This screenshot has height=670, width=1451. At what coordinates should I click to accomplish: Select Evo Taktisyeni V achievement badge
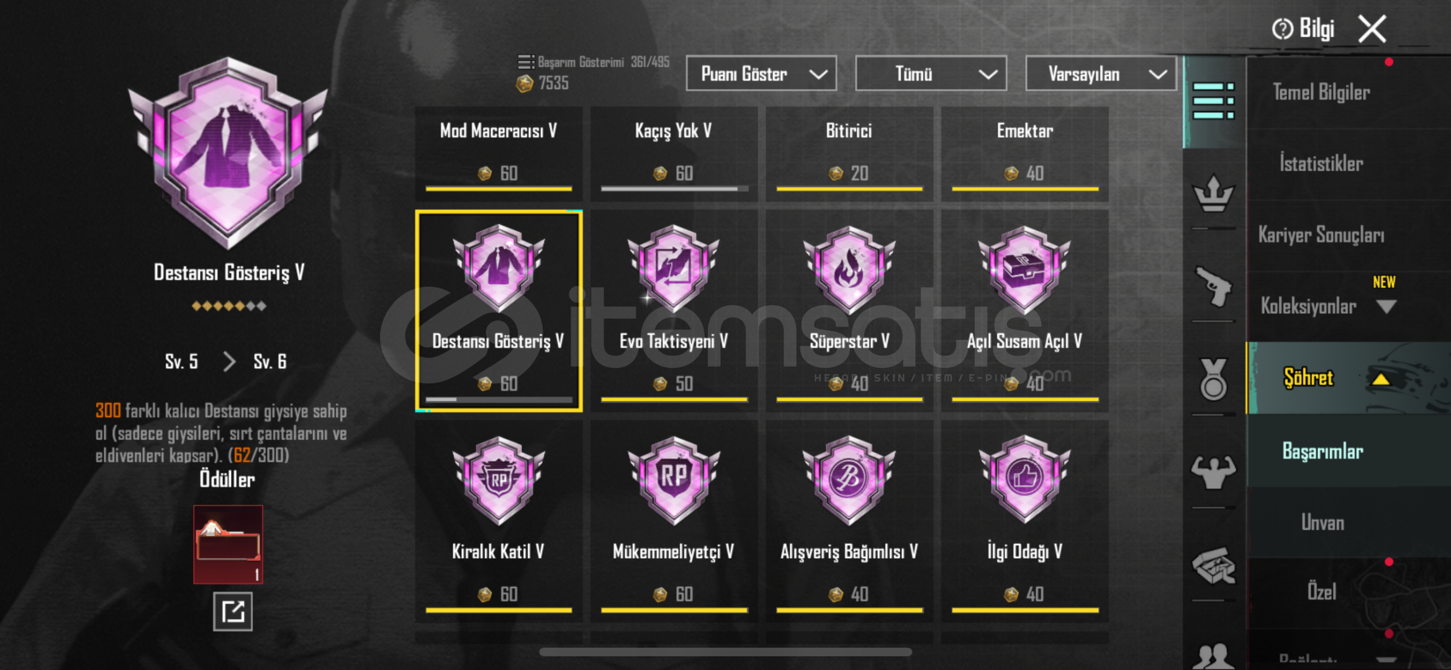click(x=674, y=310)
